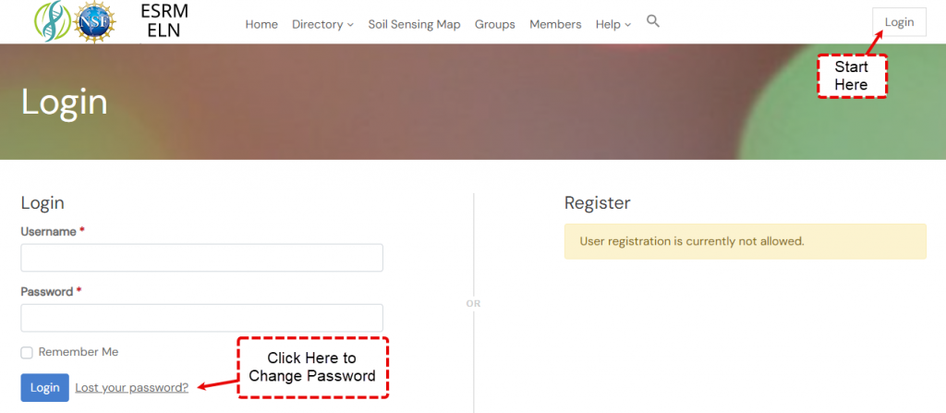
Task: Click the green DNA helix logo
Action: (51, 22)
